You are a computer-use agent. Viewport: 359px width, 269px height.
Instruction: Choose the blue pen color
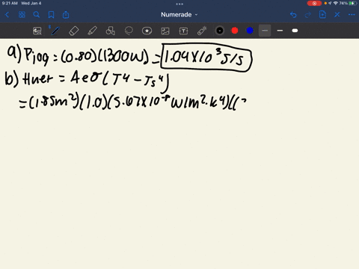(250, 31)
